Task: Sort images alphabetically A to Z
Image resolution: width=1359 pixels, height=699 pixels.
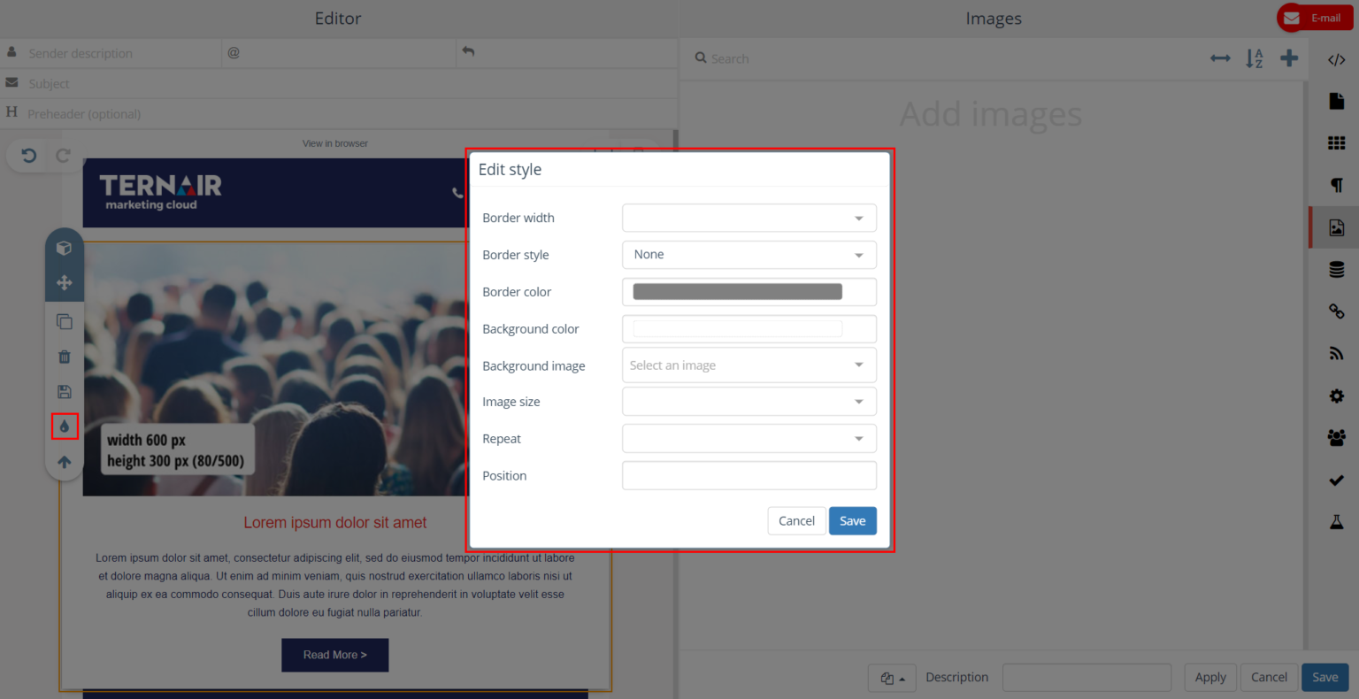Action: pos(1255,58)
